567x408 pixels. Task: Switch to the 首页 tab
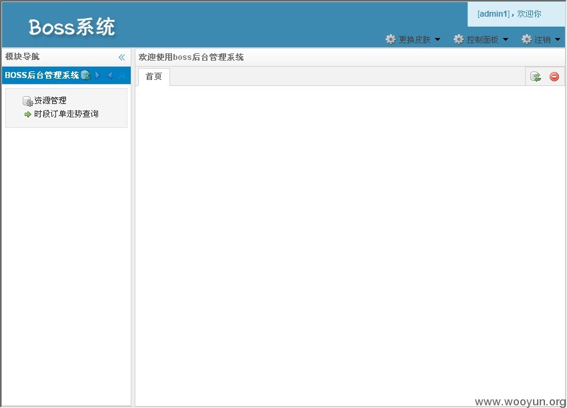point(153,77)
